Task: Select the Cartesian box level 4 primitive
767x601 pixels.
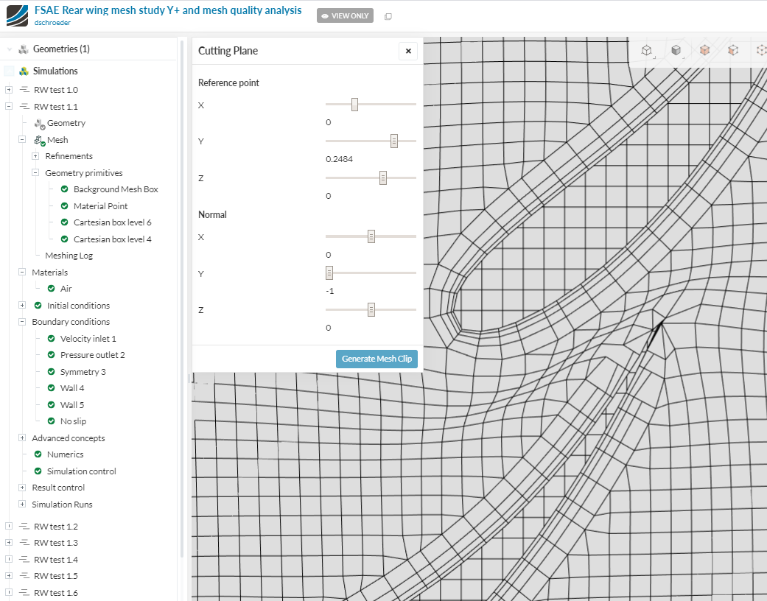Action: click(x=113, y=239)
